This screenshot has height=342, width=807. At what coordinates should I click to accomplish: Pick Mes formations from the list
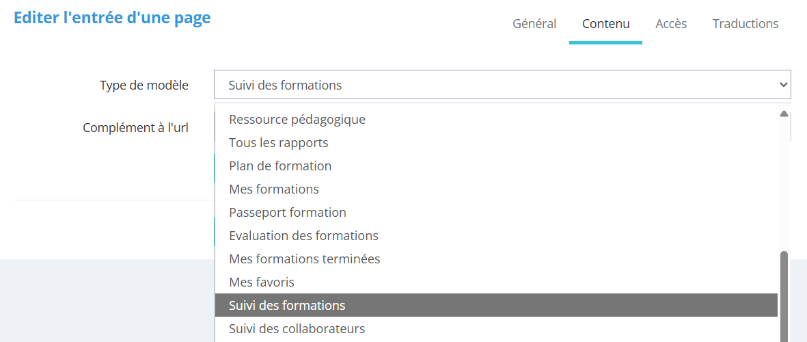[274, 189]
